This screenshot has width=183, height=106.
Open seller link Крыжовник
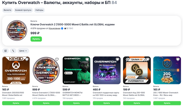click(x=54, y=29)
